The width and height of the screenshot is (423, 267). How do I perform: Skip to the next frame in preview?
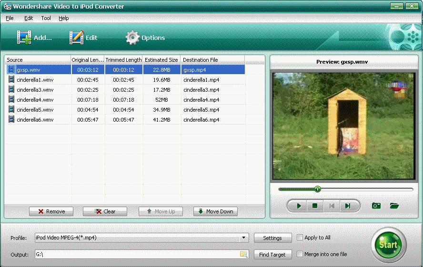[348, 206]
